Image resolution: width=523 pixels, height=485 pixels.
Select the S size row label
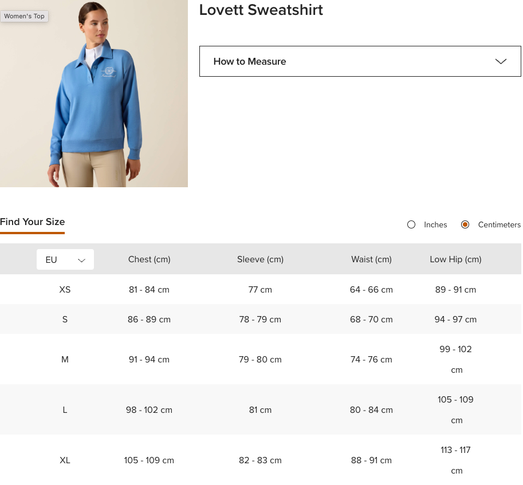(65, 320)
